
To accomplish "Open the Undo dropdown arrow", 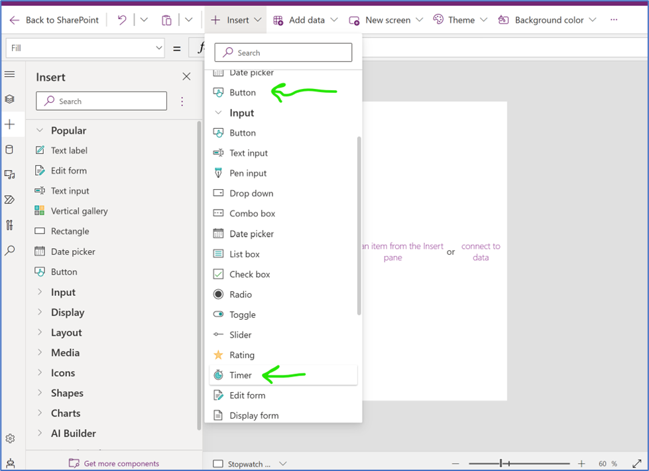I will (x=144, y=20).
